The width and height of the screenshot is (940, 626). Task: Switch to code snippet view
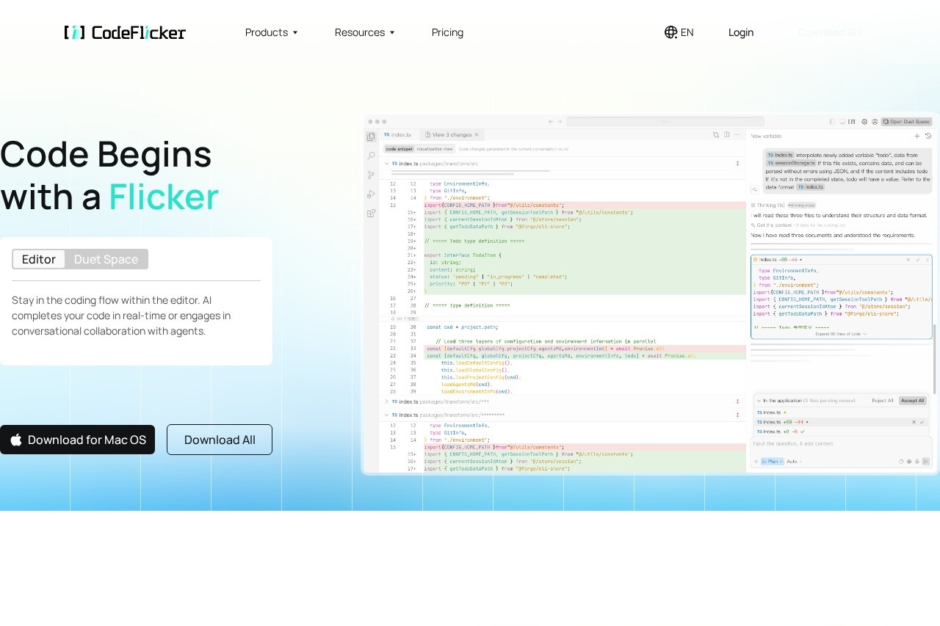point(399,148)
